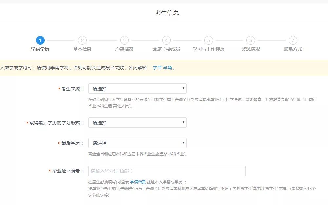This screenshot has height=205, width=328.
Task: Click the step 4 numbered circle
Action: coord(166,40)
